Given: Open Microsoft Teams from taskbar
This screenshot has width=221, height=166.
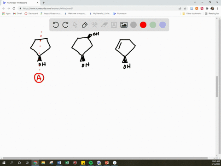Looking at the screenshot, I should pos(99,163).
